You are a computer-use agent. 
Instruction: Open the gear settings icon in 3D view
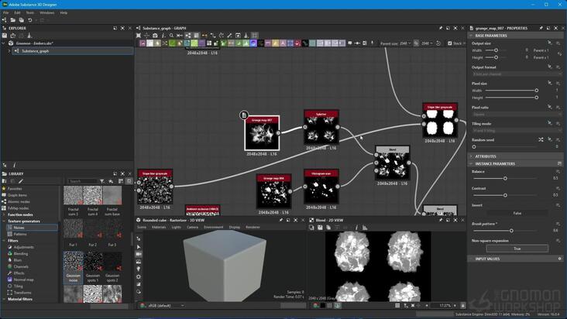pos(139,276)
